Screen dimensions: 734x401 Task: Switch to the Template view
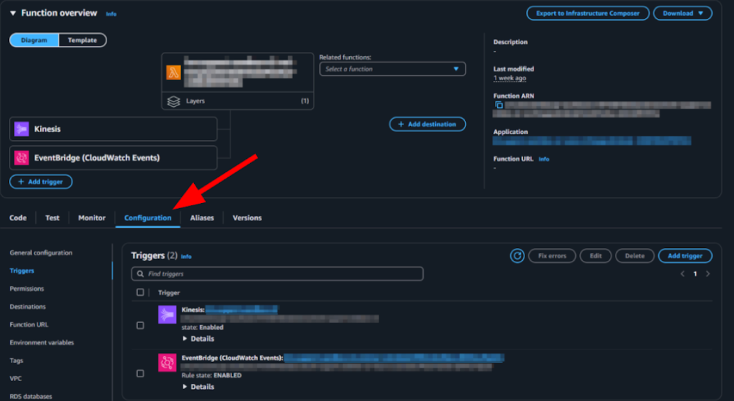pyautogui.click(x=82, y=40)
